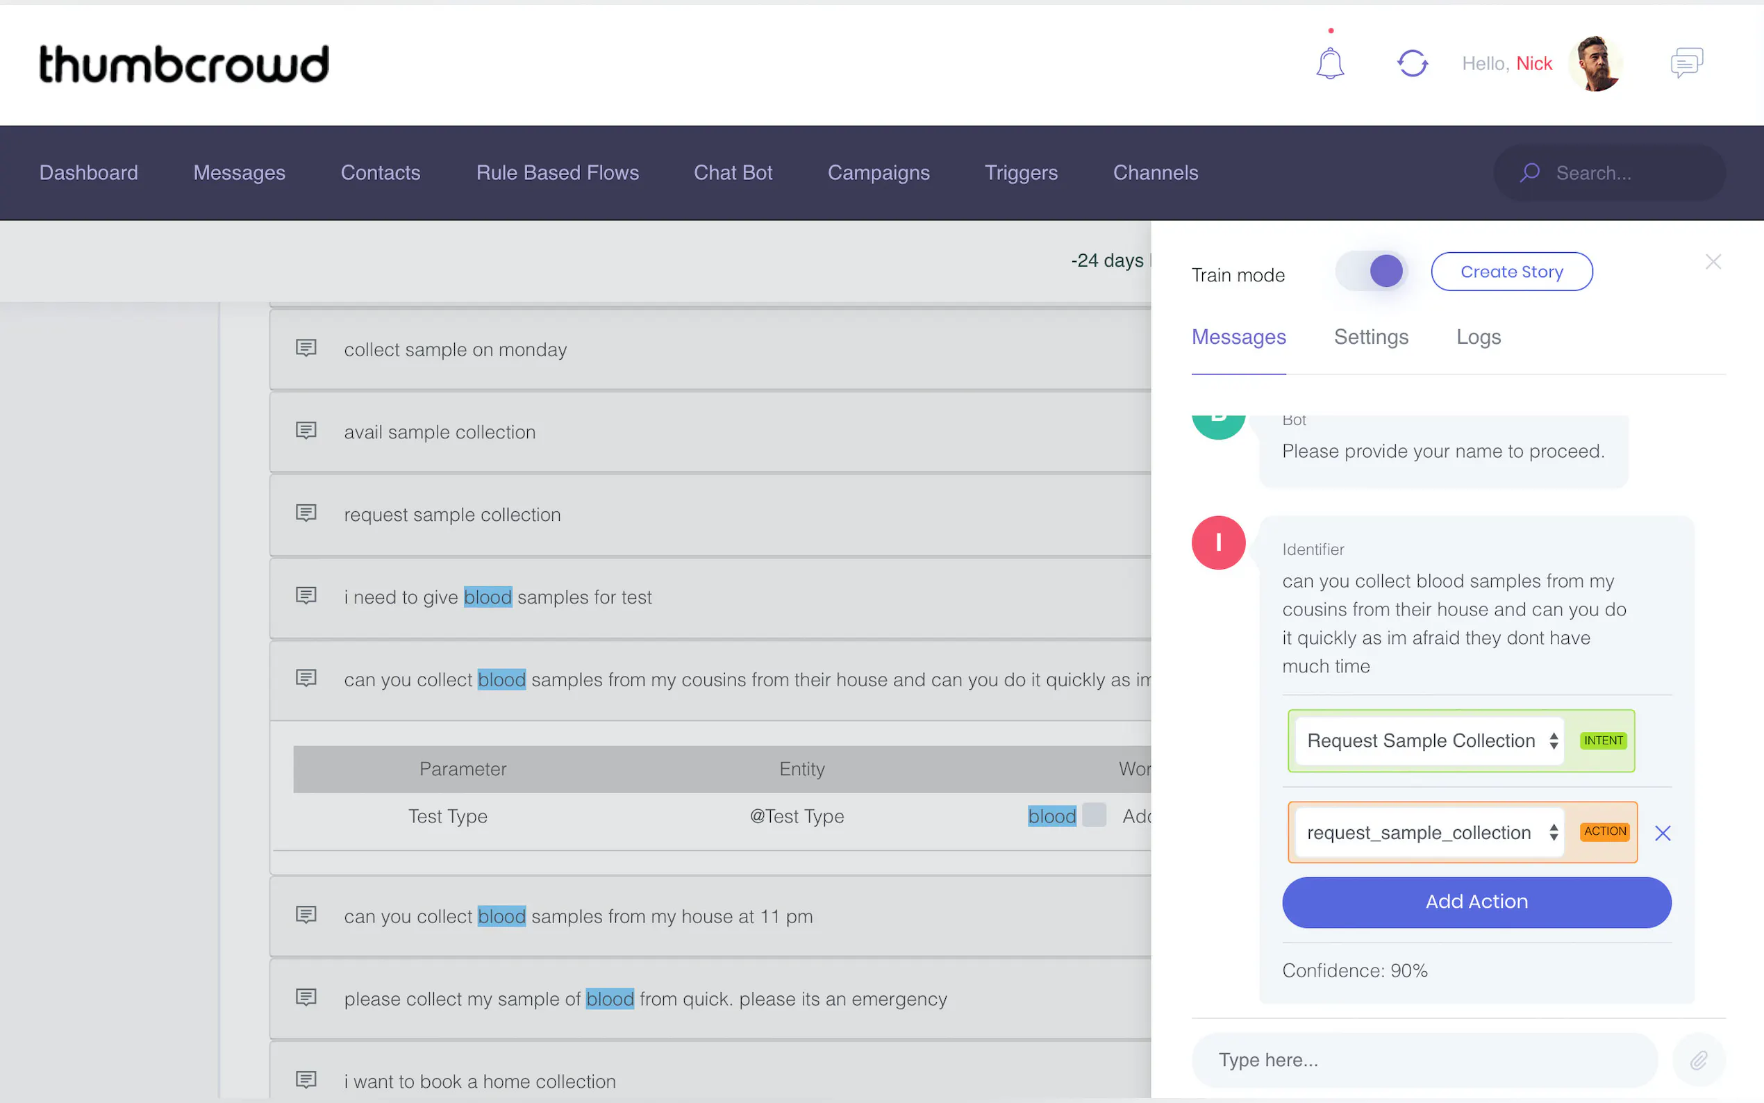The height and width of the screenshot is (1103, 1764).
Task: Open the Chat Bot menu
Action: pyautogui.click(x=732, y=173)
